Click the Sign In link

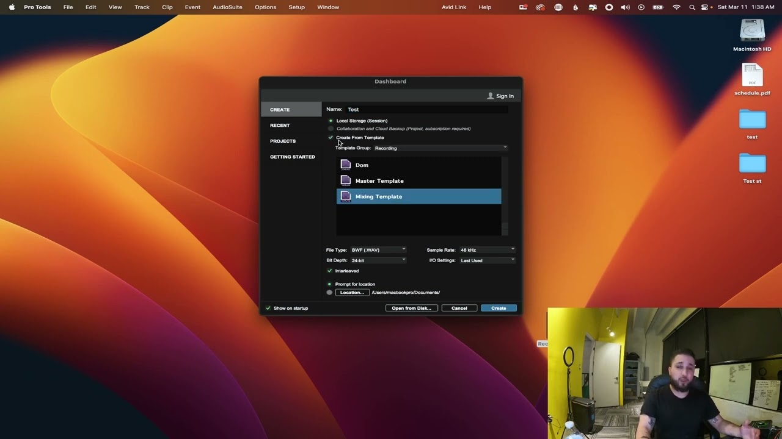coord(505,96)
